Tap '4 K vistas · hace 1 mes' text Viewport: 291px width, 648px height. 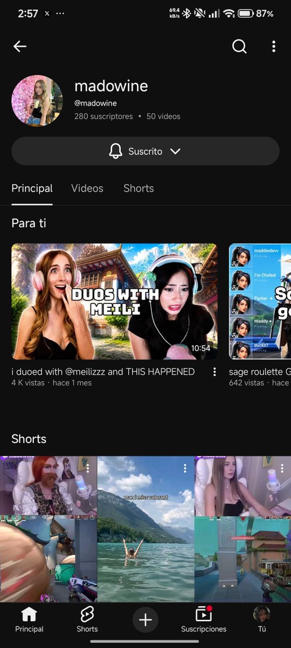52,383
